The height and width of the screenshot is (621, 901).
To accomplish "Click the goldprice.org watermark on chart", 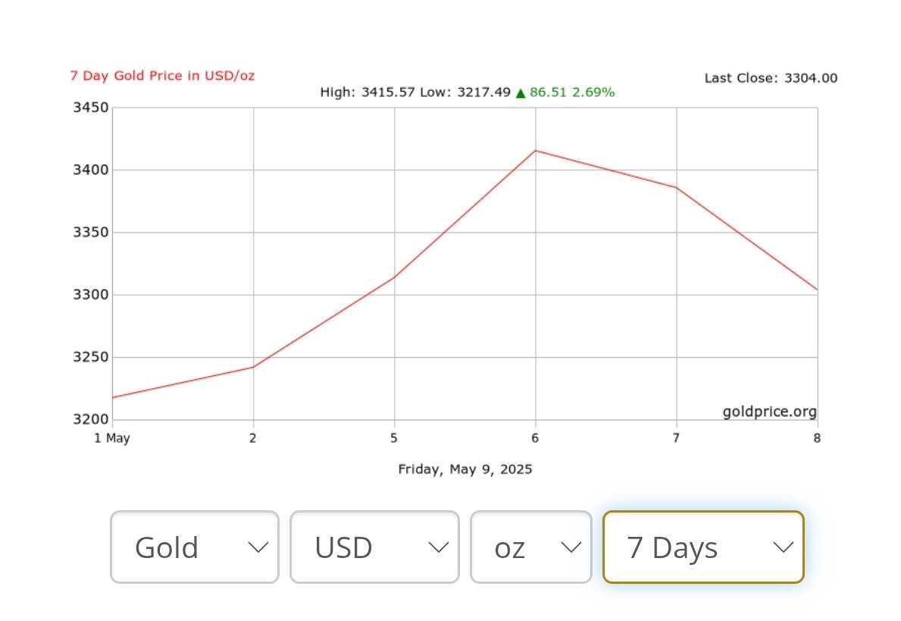I will point(769,412).
